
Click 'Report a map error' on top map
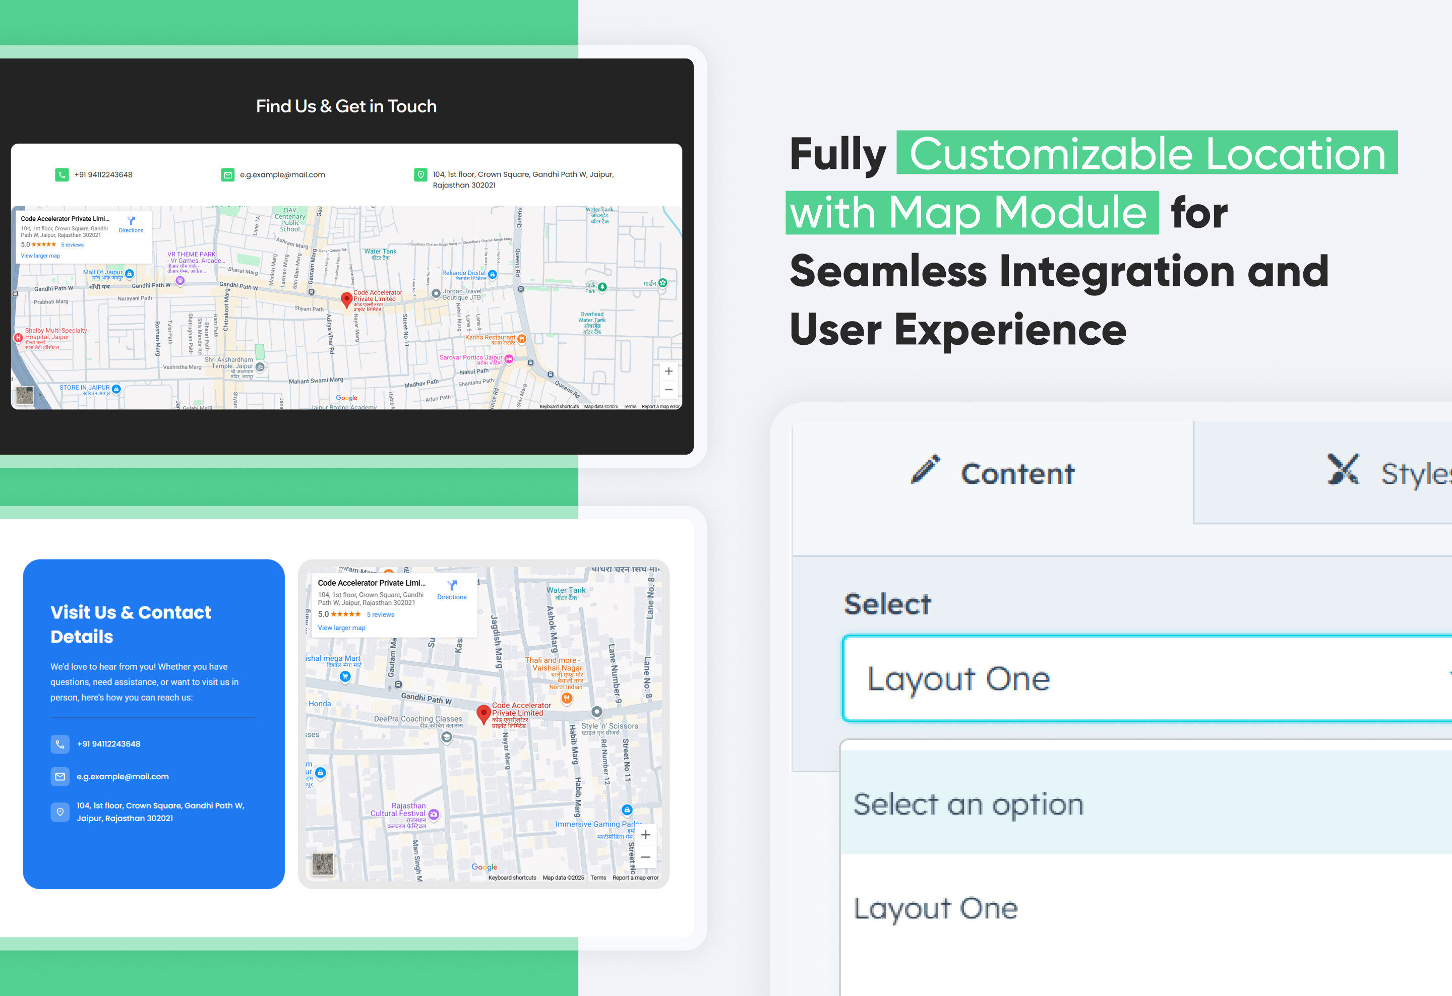point(660,407)
